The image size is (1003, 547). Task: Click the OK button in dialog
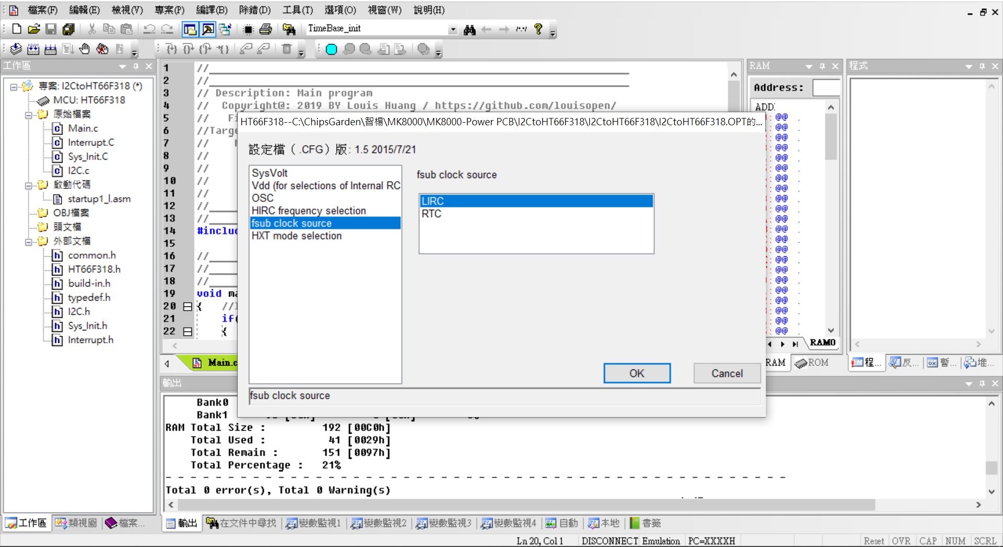637,373
